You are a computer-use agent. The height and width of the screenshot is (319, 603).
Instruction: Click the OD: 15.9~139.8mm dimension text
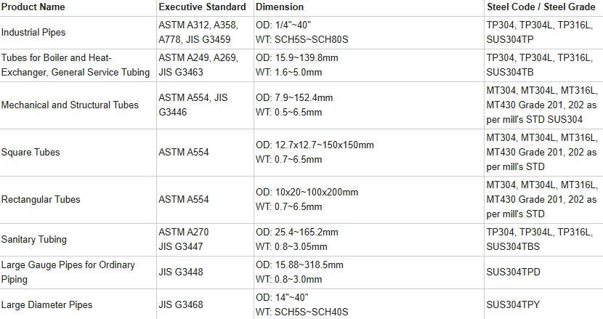click(x=297, y=57)
